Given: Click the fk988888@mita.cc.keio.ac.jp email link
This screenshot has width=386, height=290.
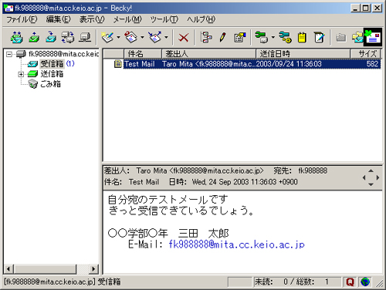Looking at the screenshot, I should coord(236,244).
